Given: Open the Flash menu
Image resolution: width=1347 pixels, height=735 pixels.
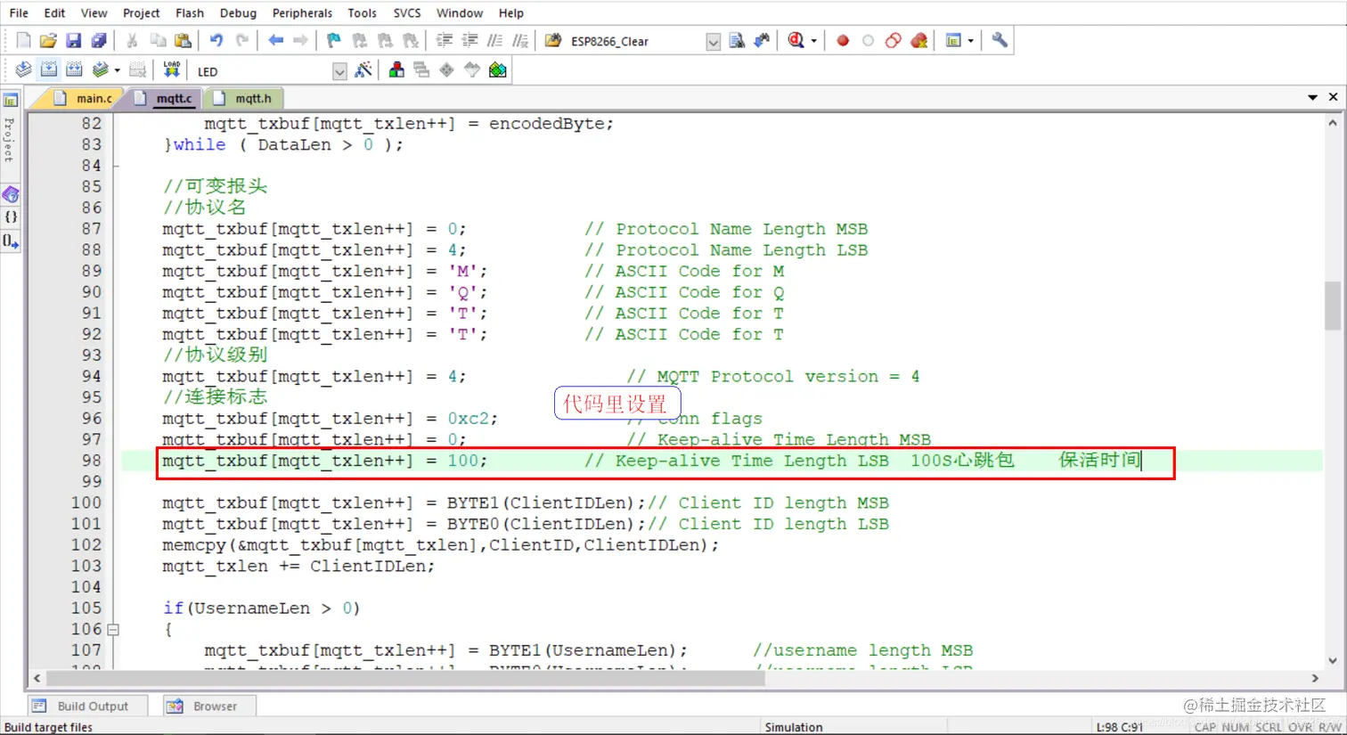Looking at the screenshot, I should (190, 12).
